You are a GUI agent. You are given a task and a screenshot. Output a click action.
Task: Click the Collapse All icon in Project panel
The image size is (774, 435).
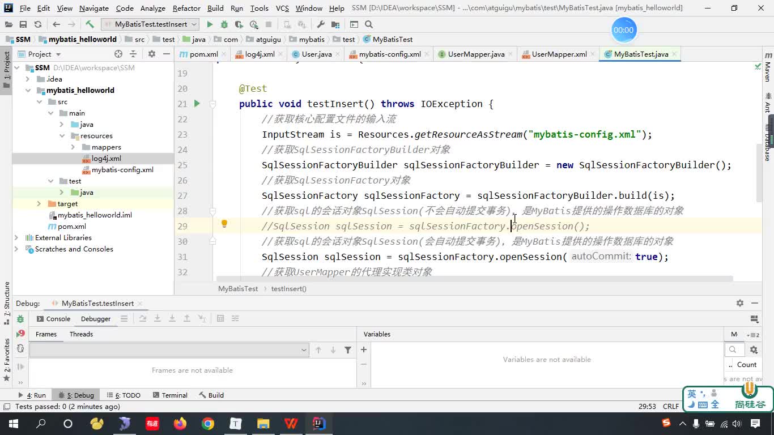pos(133,54)
